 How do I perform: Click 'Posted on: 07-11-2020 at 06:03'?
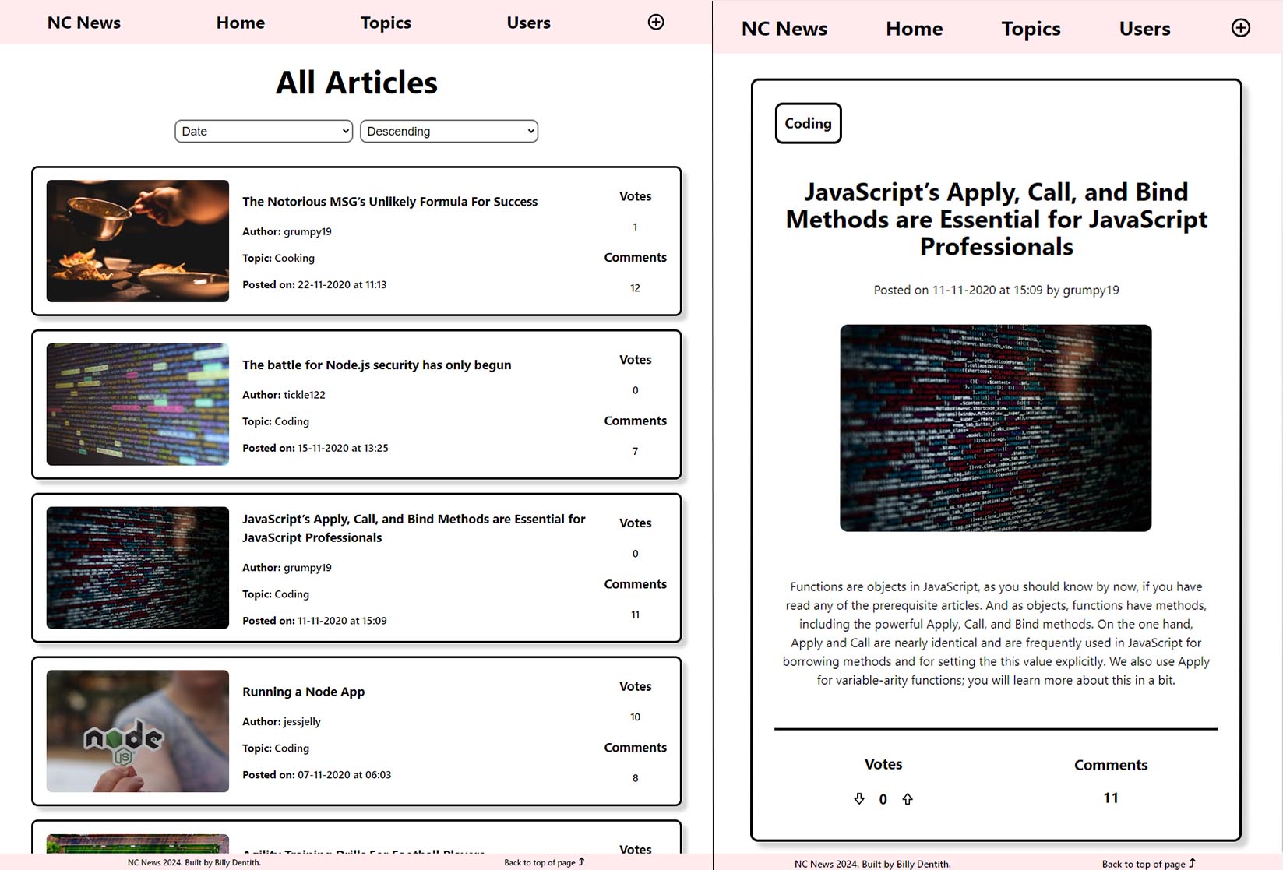[x=316, y=775]
